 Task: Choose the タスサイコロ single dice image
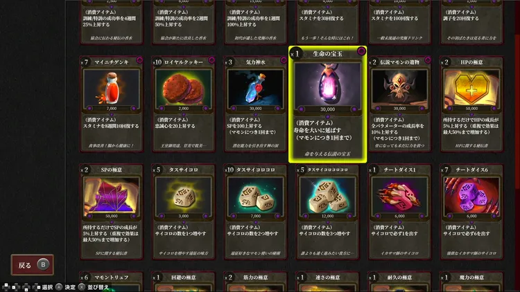click(x=184, y=196)
